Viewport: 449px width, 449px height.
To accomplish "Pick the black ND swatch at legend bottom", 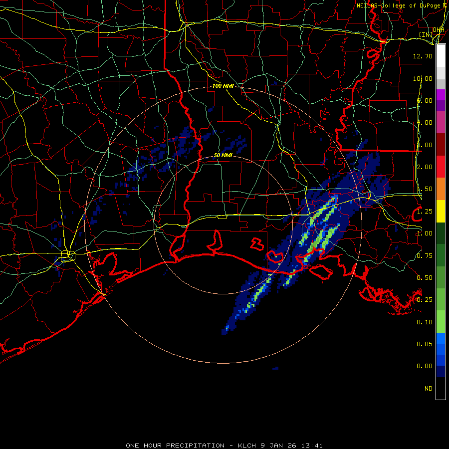I will click(441, 388).
